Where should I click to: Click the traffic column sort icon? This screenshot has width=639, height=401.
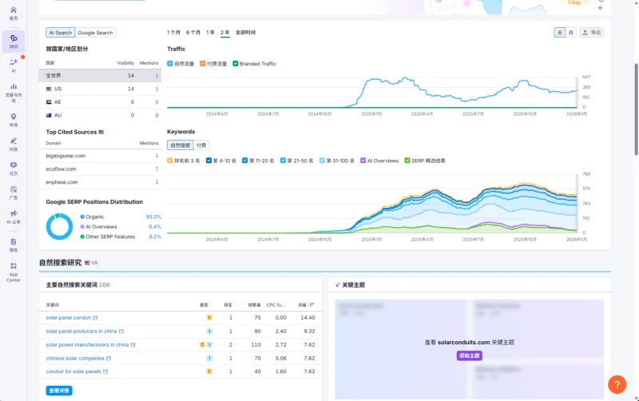point(312,305)
